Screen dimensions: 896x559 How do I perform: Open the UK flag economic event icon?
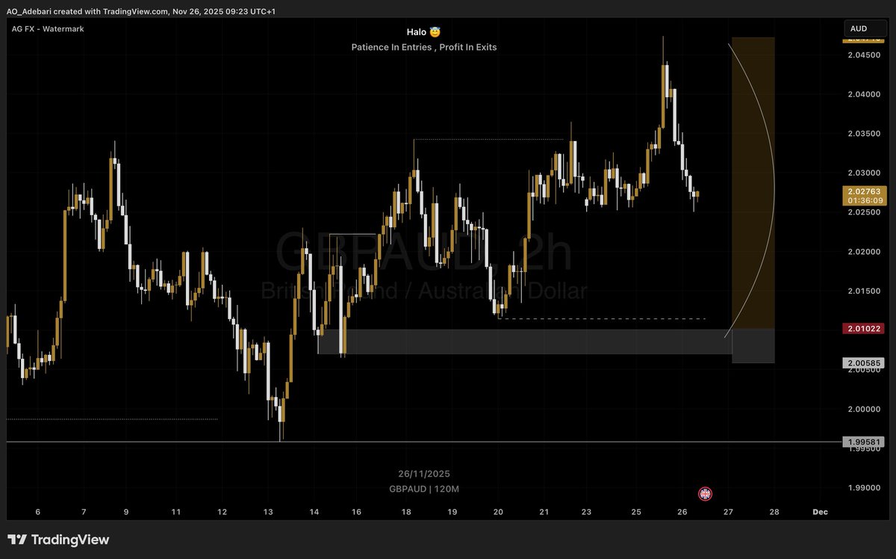[x=704, y=493]
